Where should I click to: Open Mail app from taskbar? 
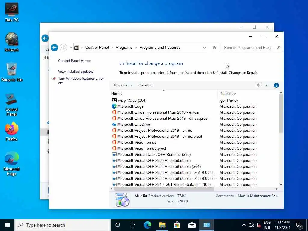click(192, 225)
